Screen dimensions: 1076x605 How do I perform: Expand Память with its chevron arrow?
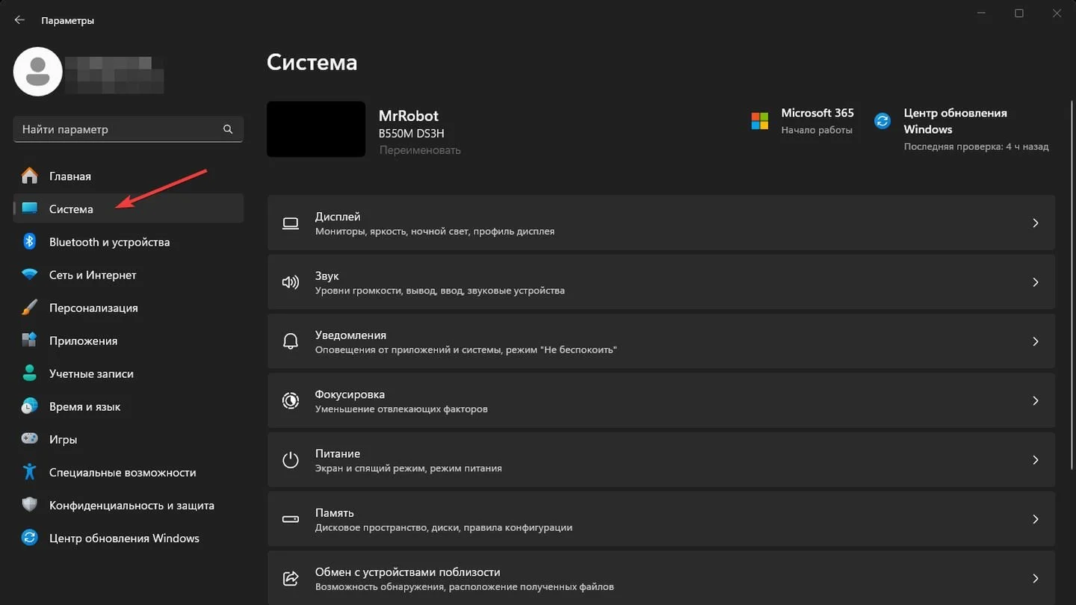[1035, 519]
